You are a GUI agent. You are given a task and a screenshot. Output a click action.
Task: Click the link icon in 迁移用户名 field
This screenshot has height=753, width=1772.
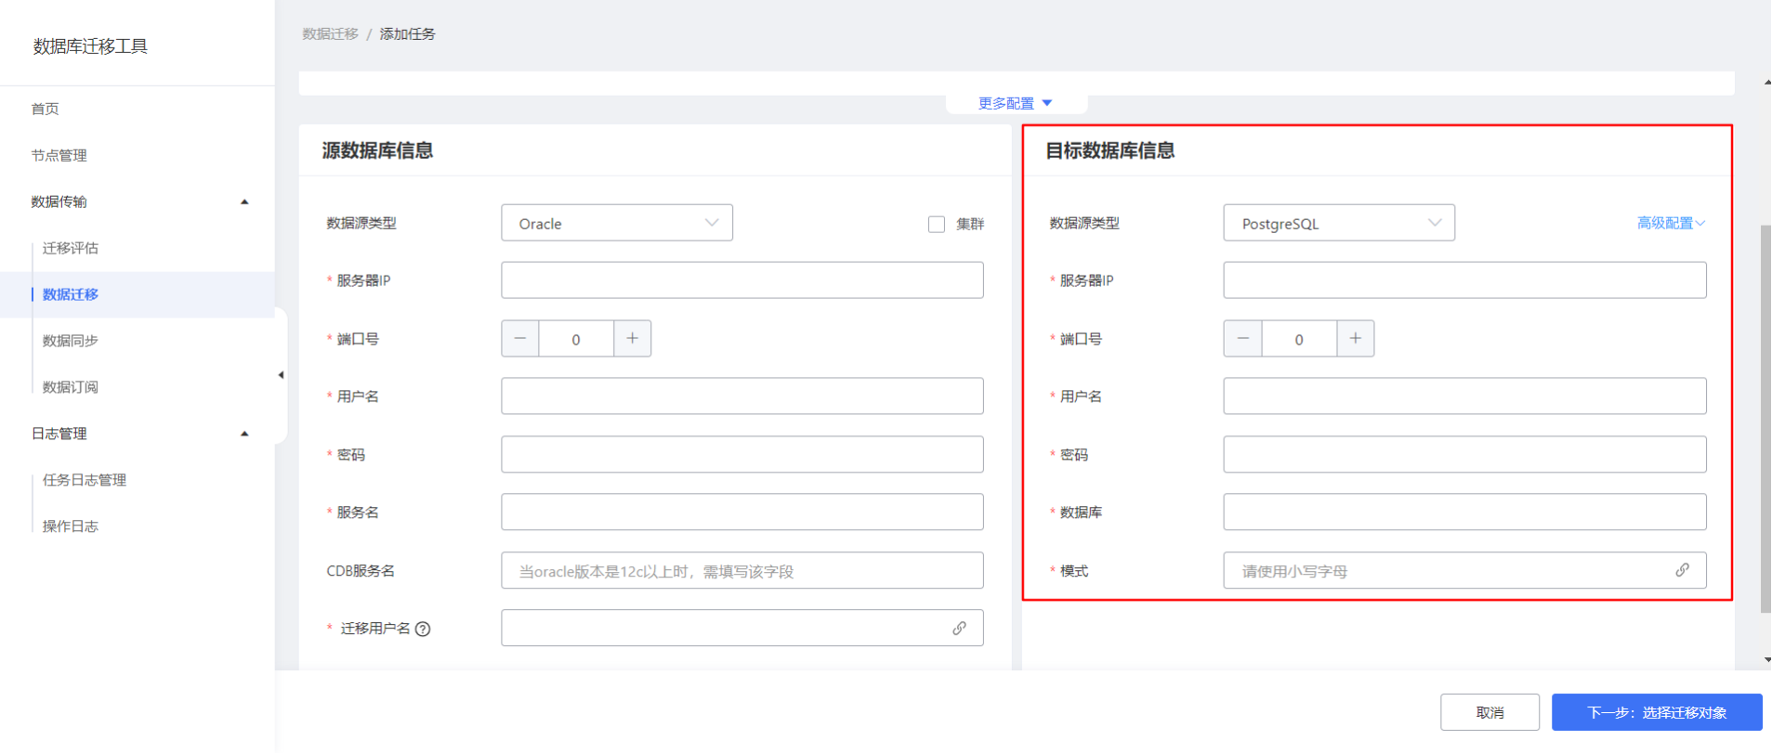pos(959,629)
